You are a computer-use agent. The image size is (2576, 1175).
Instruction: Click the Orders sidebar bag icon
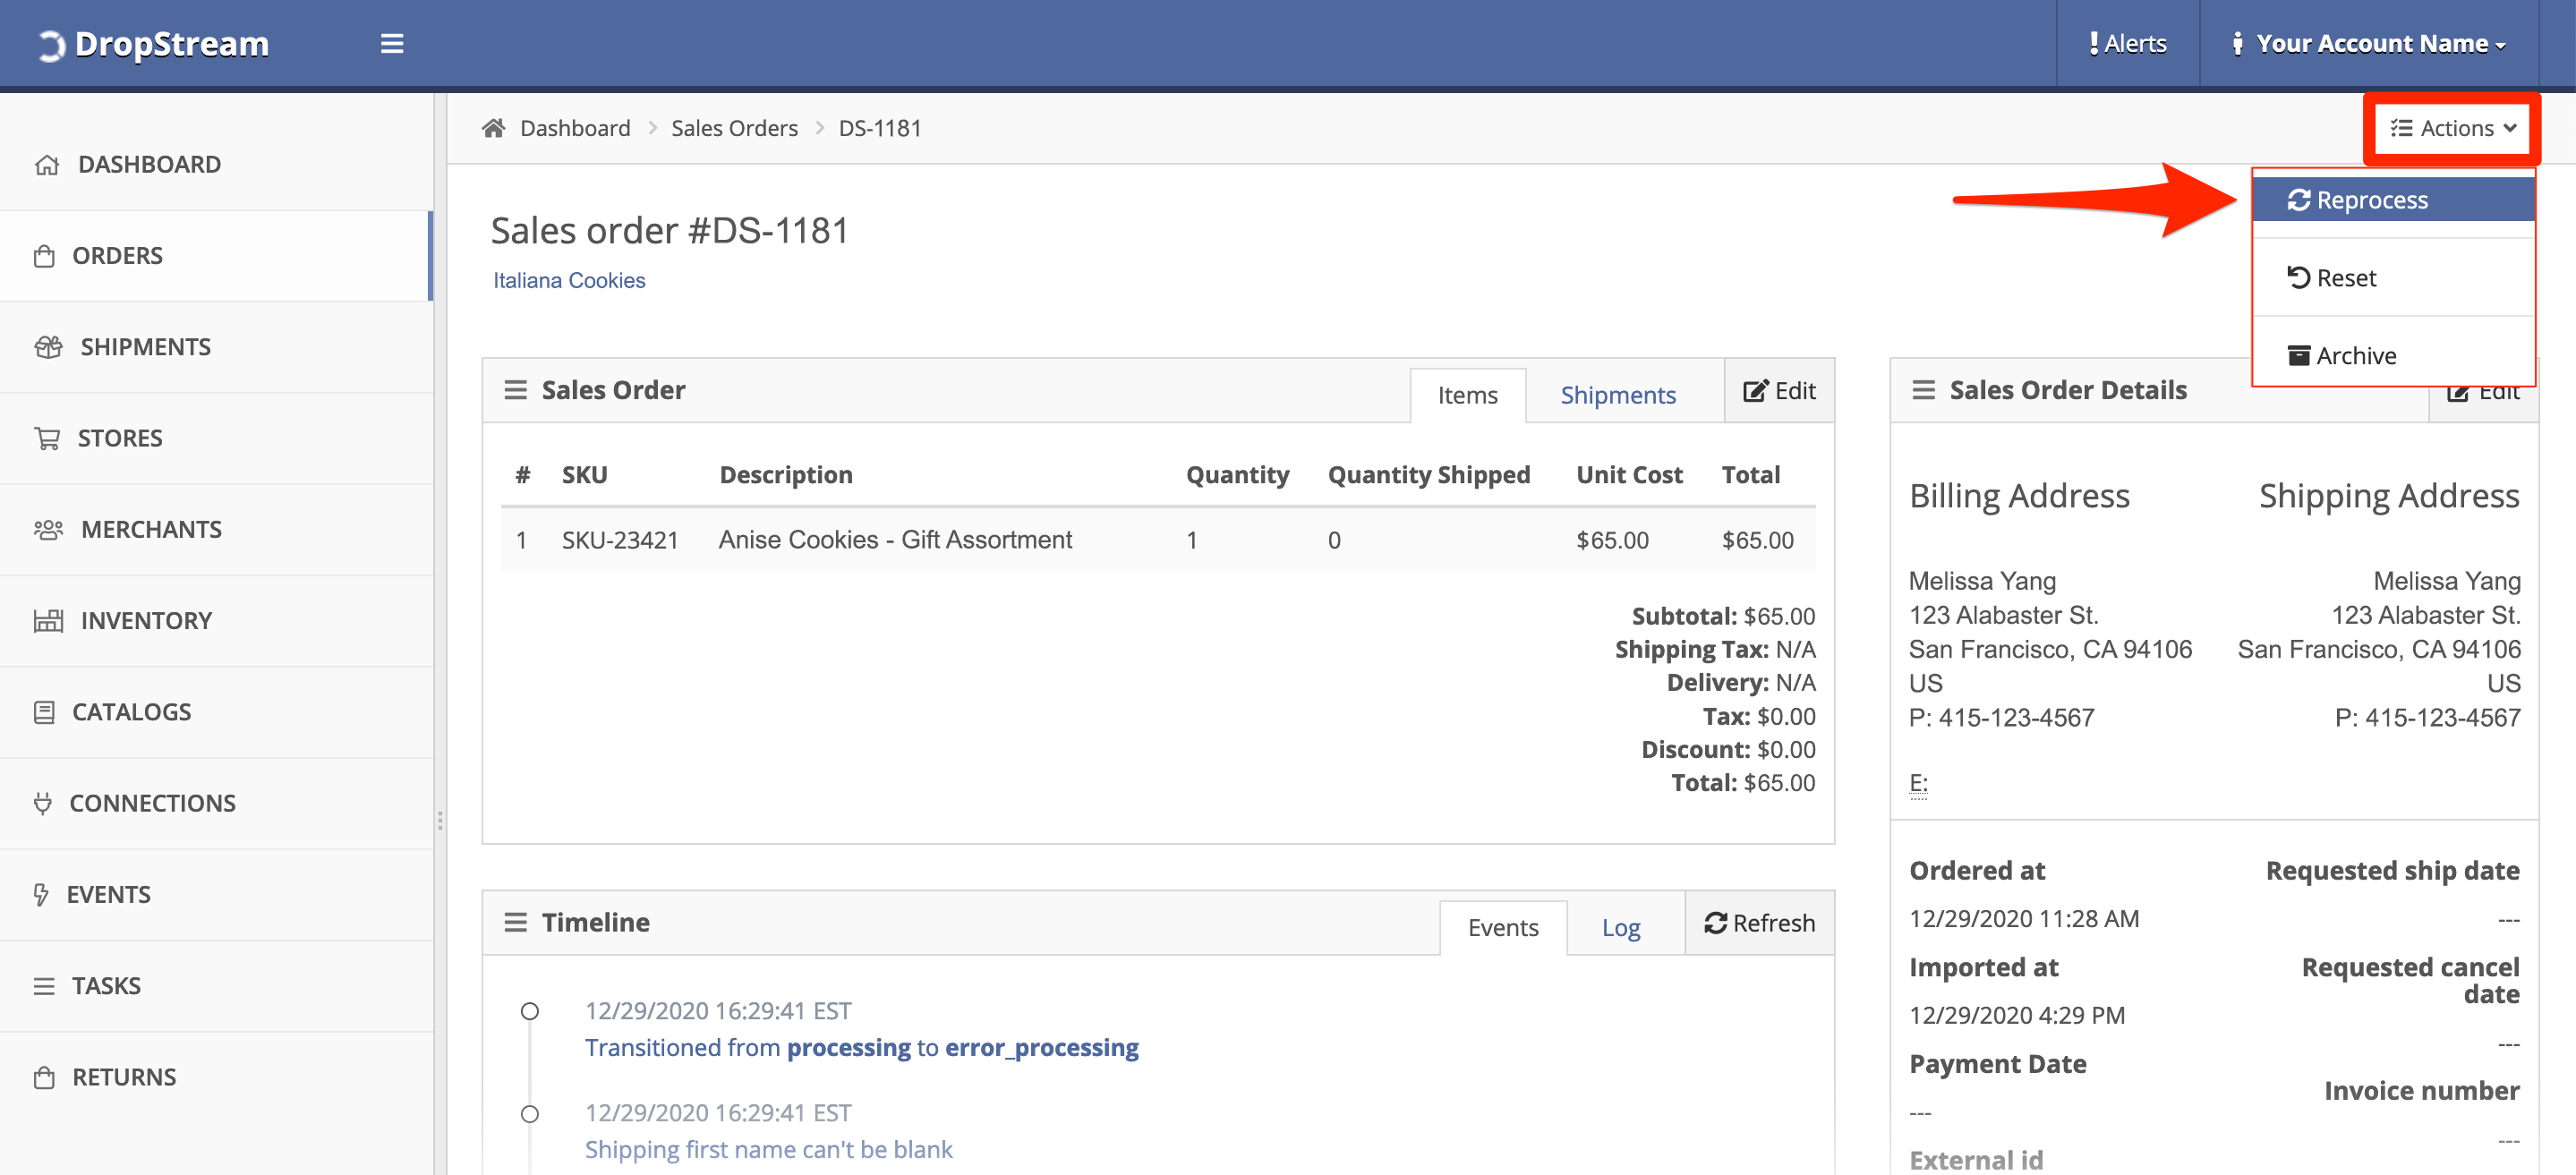[44, 256]
